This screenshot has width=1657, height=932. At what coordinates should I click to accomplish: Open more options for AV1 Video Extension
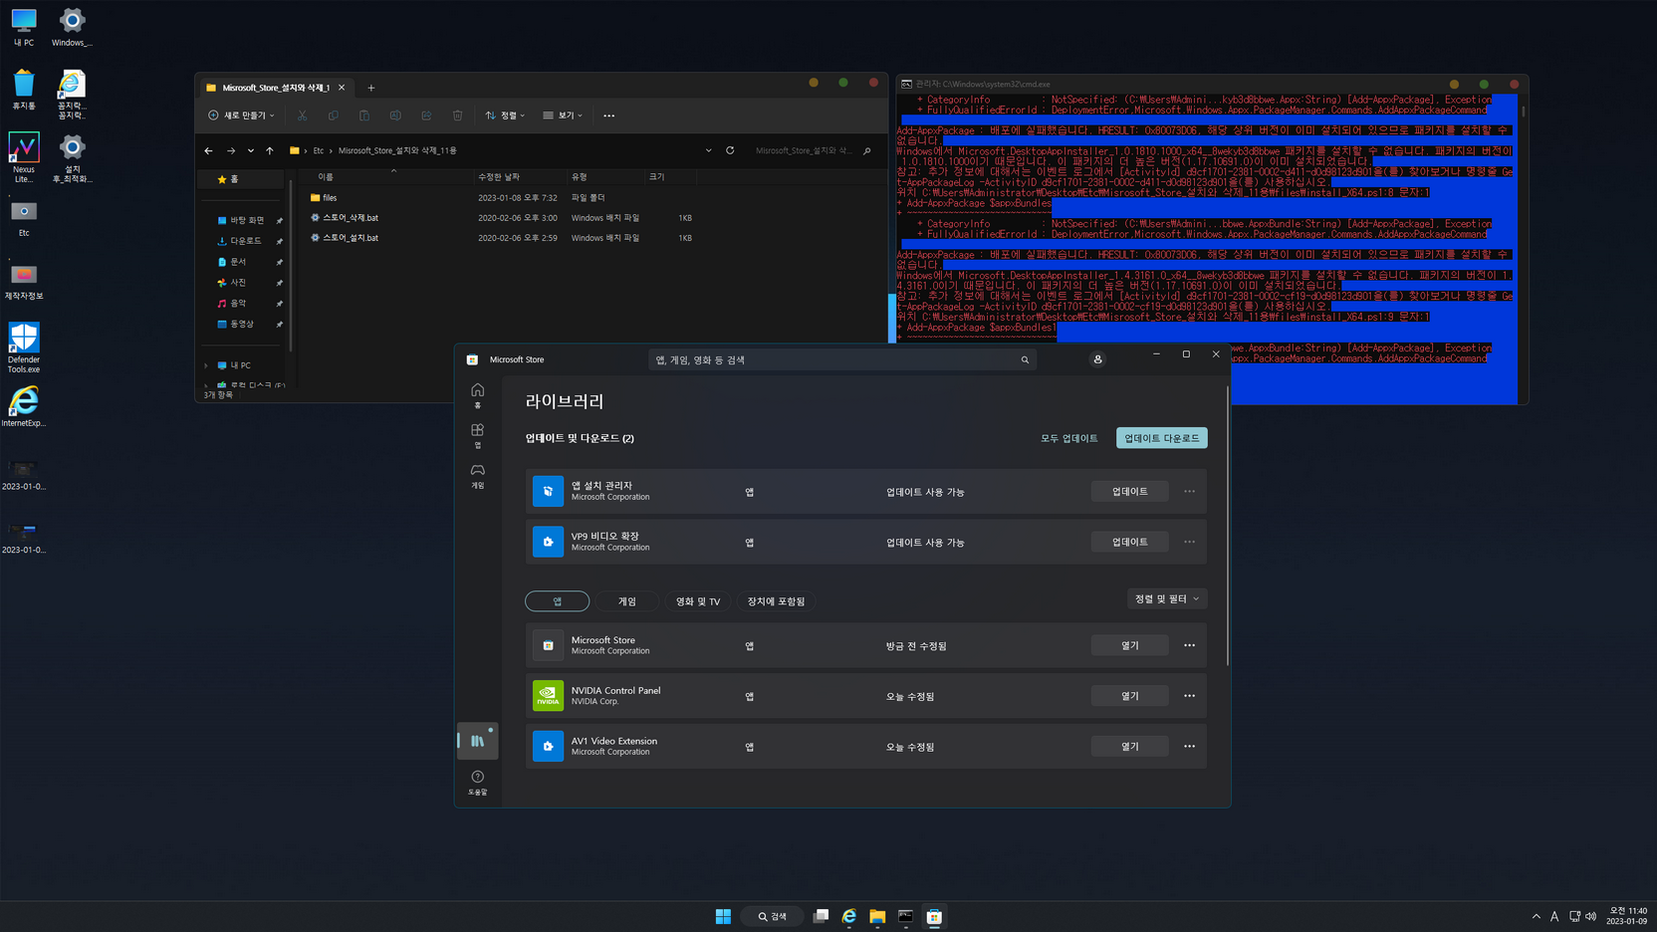tap(1189, 746)
